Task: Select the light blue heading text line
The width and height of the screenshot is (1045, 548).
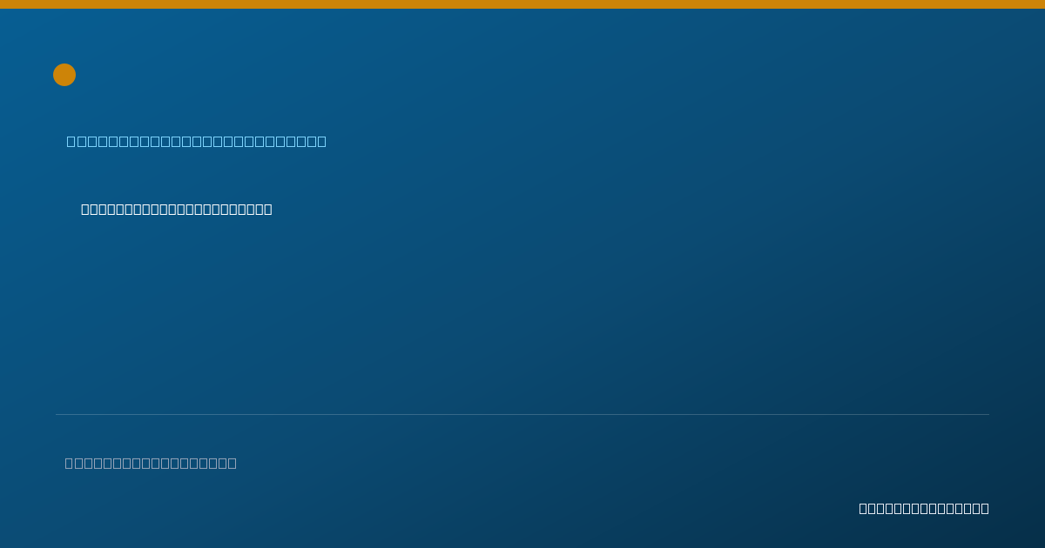Action: [197, 141]
